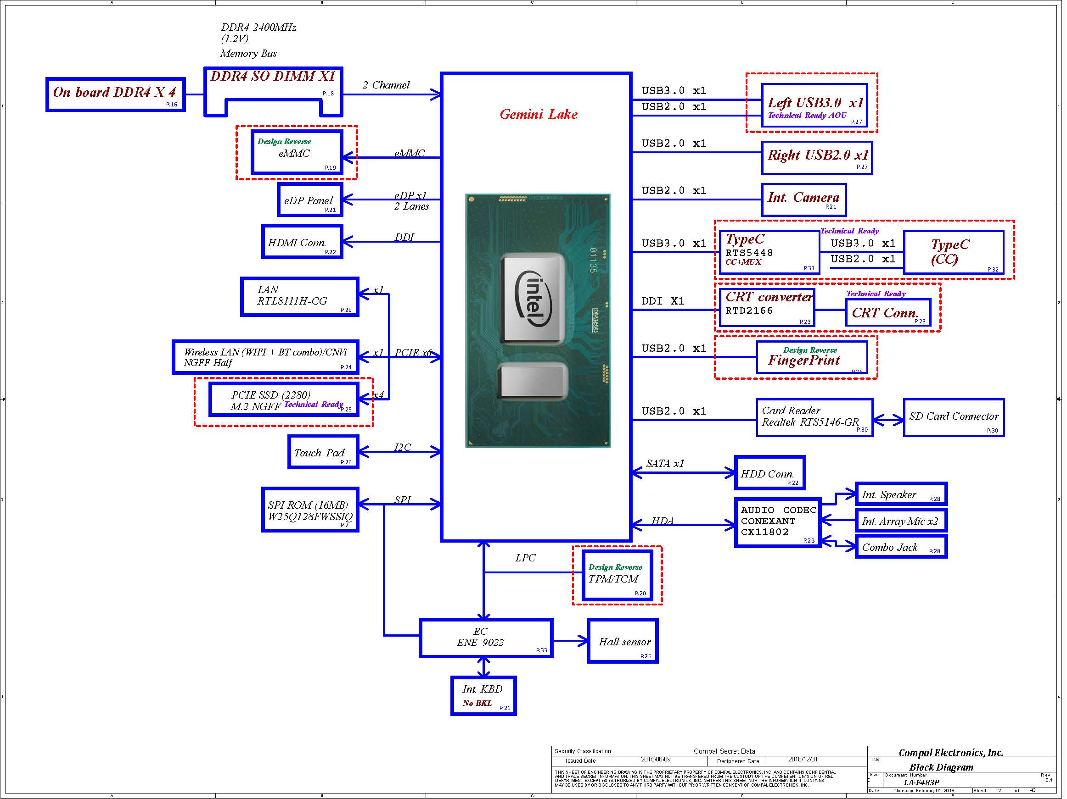Click the Hall sensor block
Screen dimensions: 1067x799
point(623,641)
